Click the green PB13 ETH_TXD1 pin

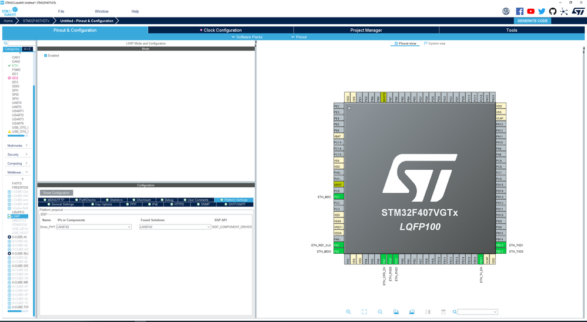pos(501,246)
